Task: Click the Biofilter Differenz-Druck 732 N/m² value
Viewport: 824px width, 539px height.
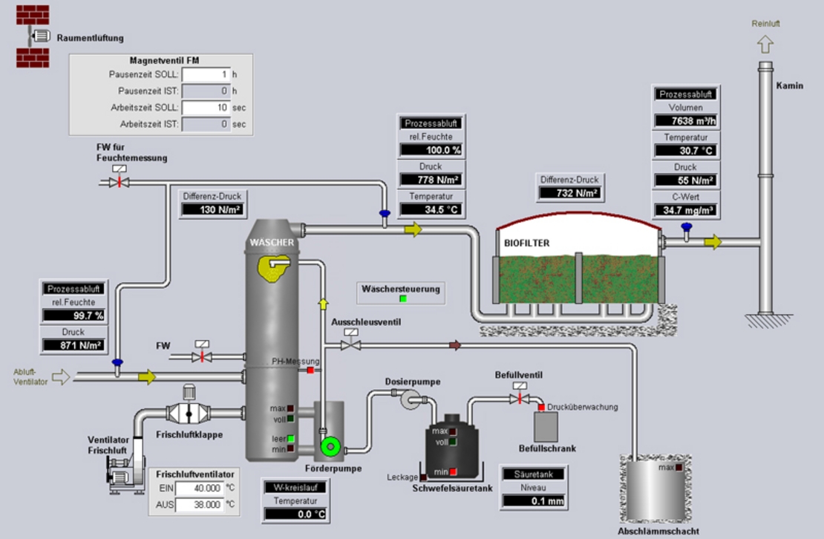Action: (x=568, y=193)
